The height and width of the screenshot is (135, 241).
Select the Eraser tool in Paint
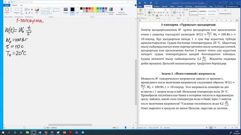point(26,13)
